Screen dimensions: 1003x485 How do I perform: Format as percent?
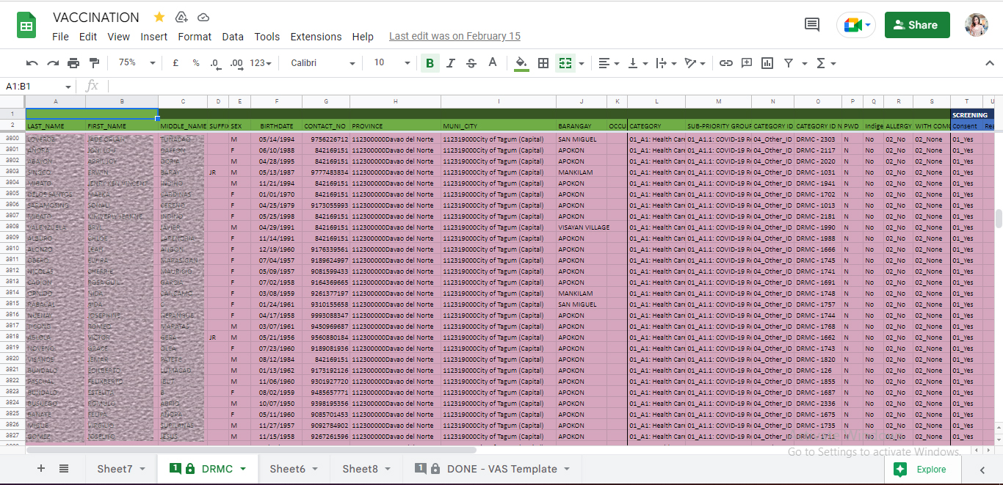(196, 63)
